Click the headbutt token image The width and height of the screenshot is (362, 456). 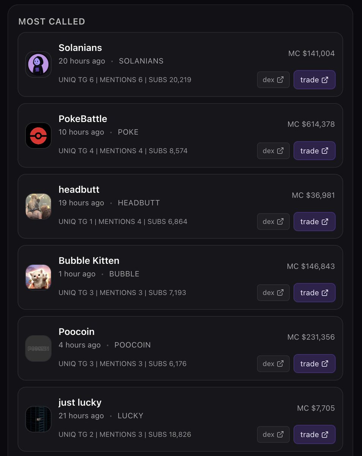[38, 206]
